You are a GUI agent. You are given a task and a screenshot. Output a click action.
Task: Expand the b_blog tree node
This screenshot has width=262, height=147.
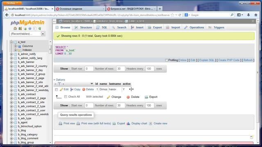pyautogui.click(x=11, y=131)
